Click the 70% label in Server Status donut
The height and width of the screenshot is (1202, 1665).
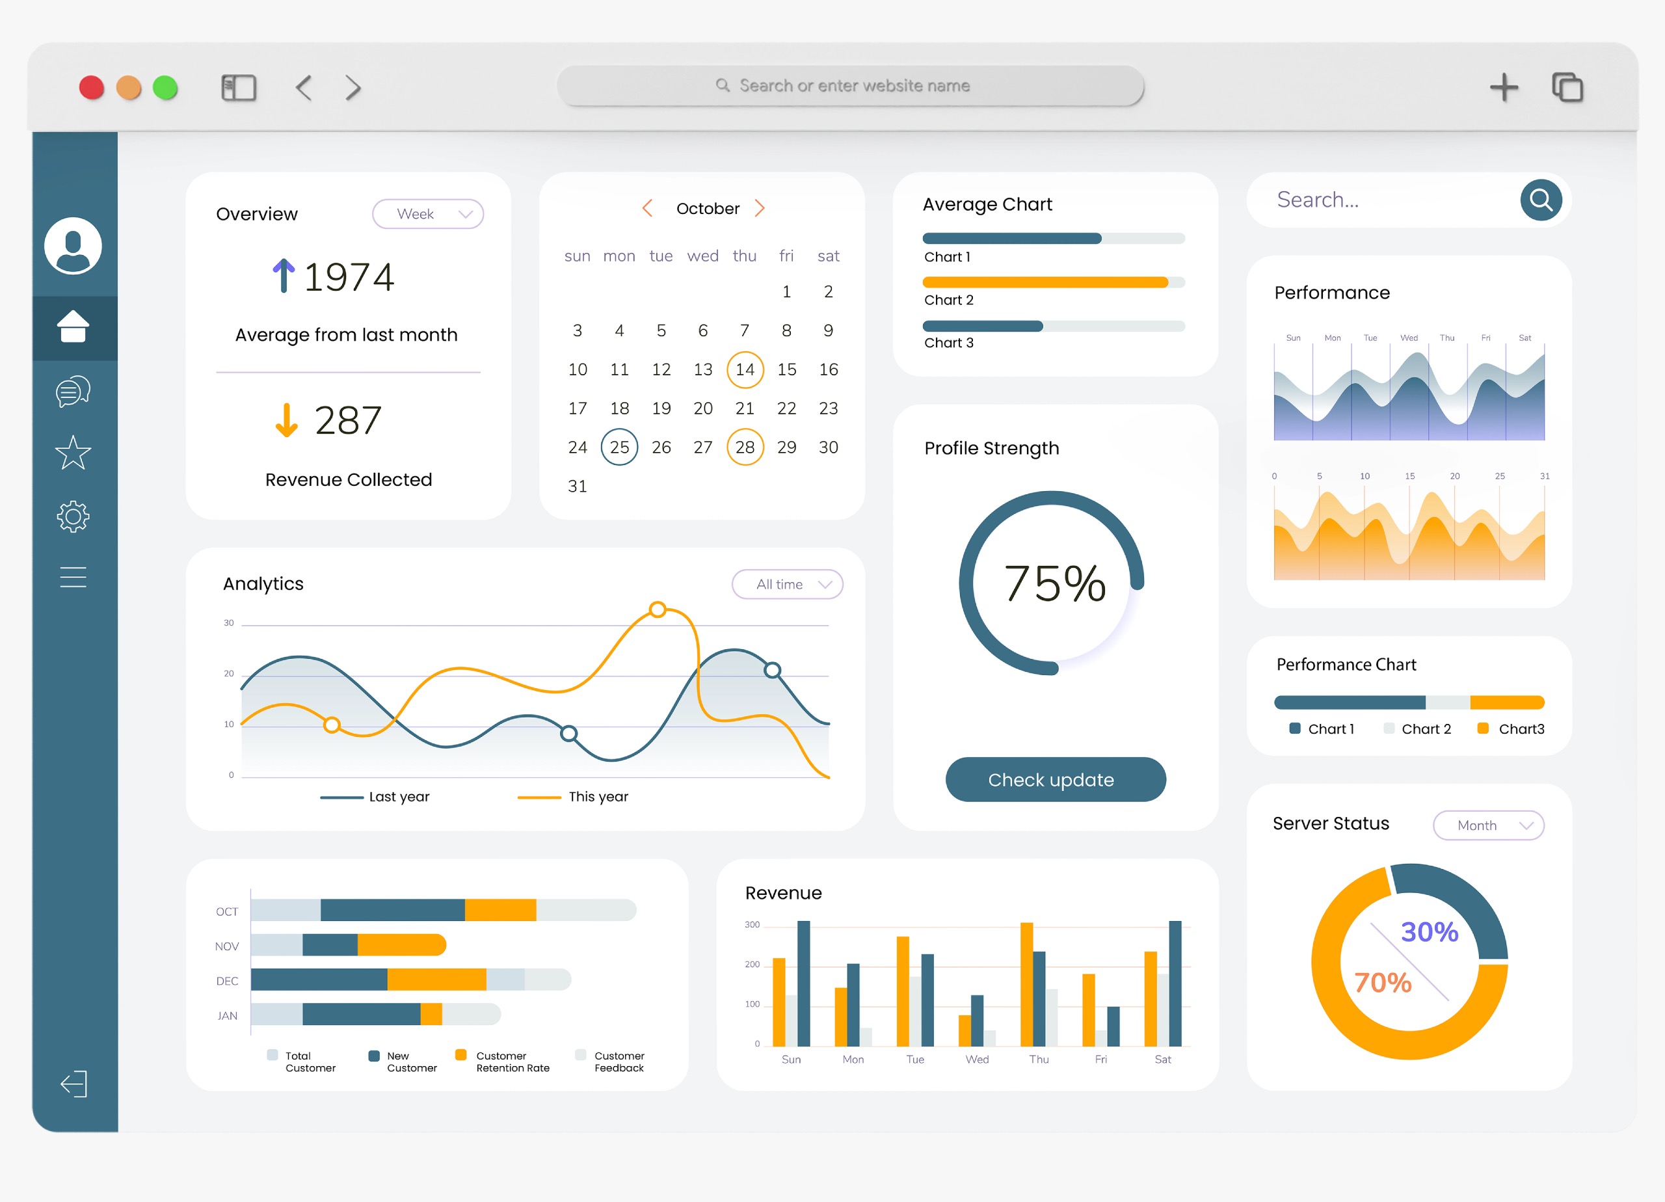pyautogui.click(x=1382, y=982)
